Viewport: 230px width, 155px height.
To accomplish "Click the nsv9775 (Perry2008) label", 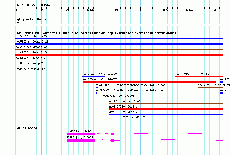I will tap(30, 69).
